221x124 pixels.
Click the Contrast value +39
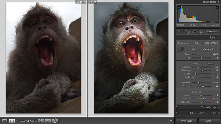click(216, 86)
